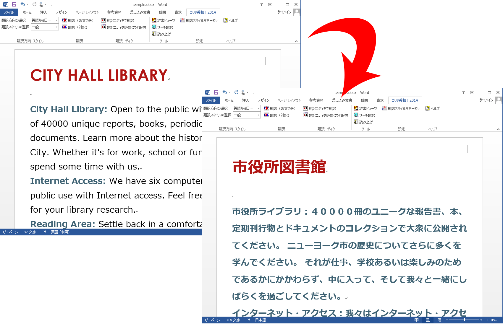Click the zoom slider in the front status bar
This screenshot has height=324, width=503.
pyautogui.click(x=464, y=320)
